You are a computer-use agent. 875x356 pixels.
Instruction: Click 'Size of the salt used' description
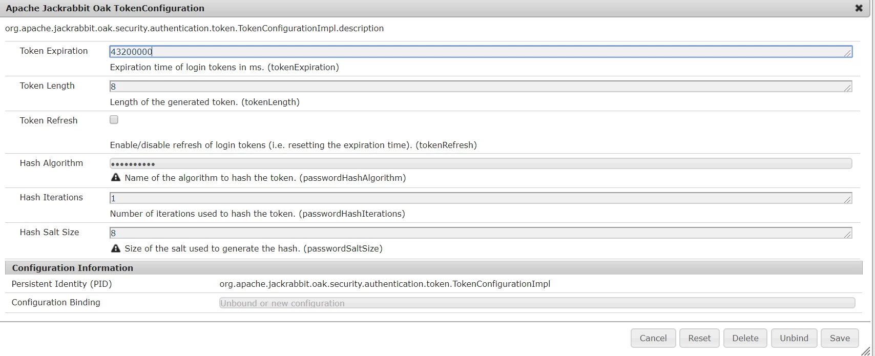(x=254, y=248)
